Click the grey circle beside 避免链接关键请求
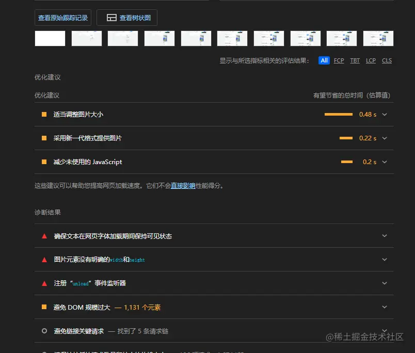 click(44, 331)
